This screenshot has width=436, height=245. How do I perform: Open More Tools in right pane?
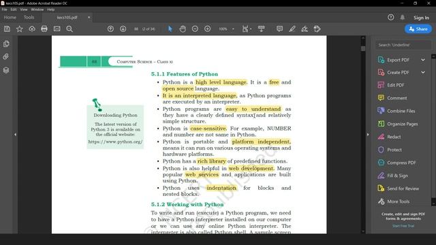point(398,201)
